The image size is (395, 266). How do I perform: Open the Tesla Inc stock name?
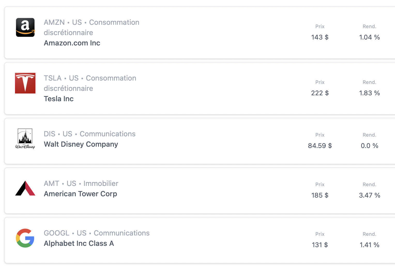(59, 99)
